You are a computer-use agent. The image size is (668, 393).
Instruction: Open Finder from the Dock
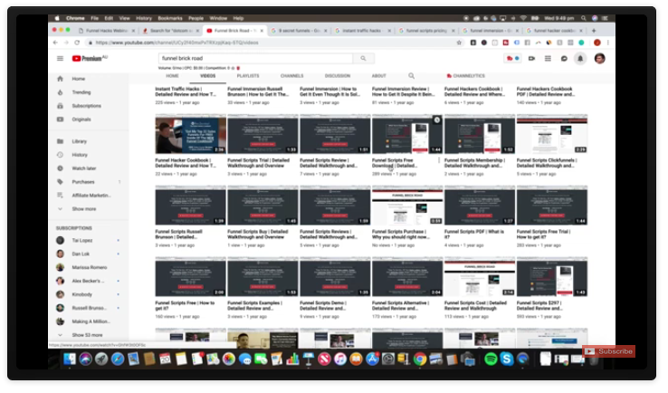coord(70,359)
